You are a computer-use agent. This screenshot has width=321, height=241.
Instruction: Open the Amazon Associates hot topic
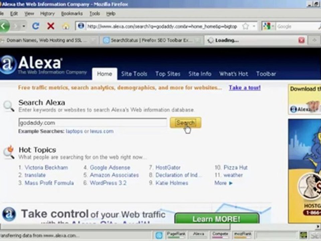114,175
